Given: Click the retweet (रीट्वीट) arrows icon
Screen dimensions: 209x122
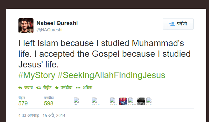Looking at the screenshot, I should [x=38, y=88].
